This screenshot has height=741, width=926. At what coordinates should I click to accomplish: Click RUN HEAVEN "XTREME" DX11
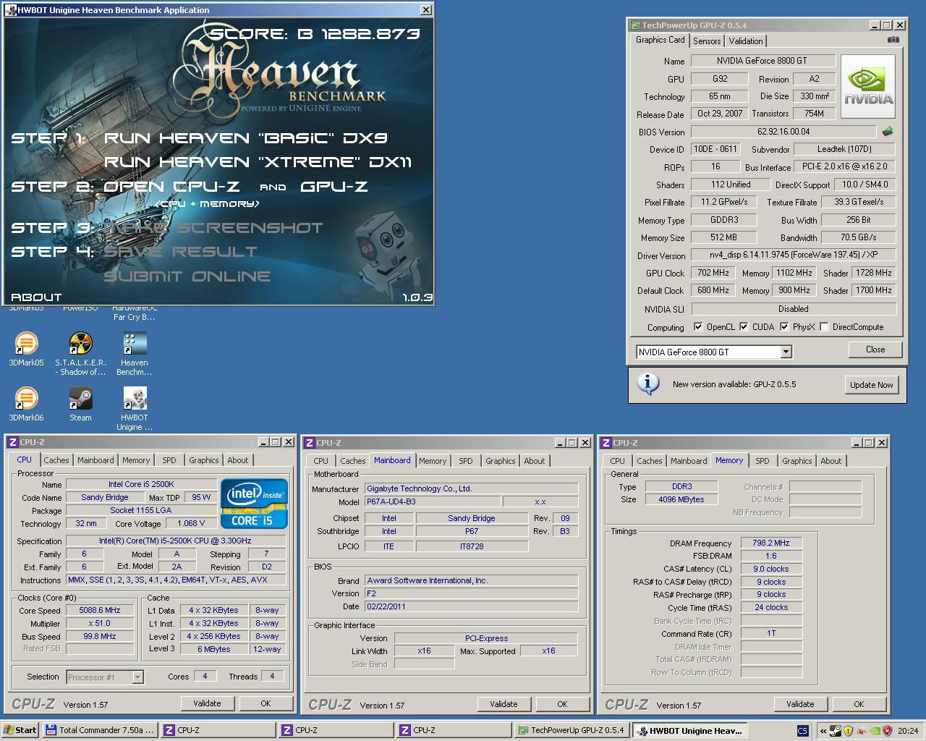pos(258,161)
